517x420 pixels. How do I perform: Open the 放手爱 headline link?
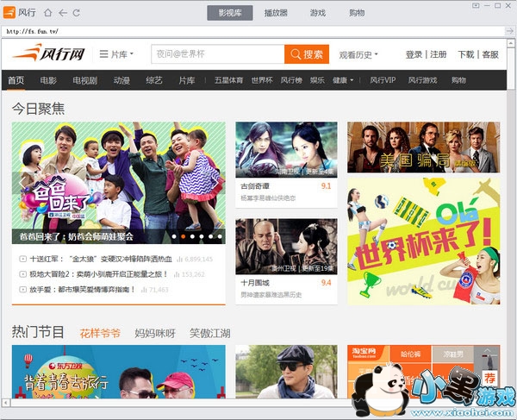83,290
